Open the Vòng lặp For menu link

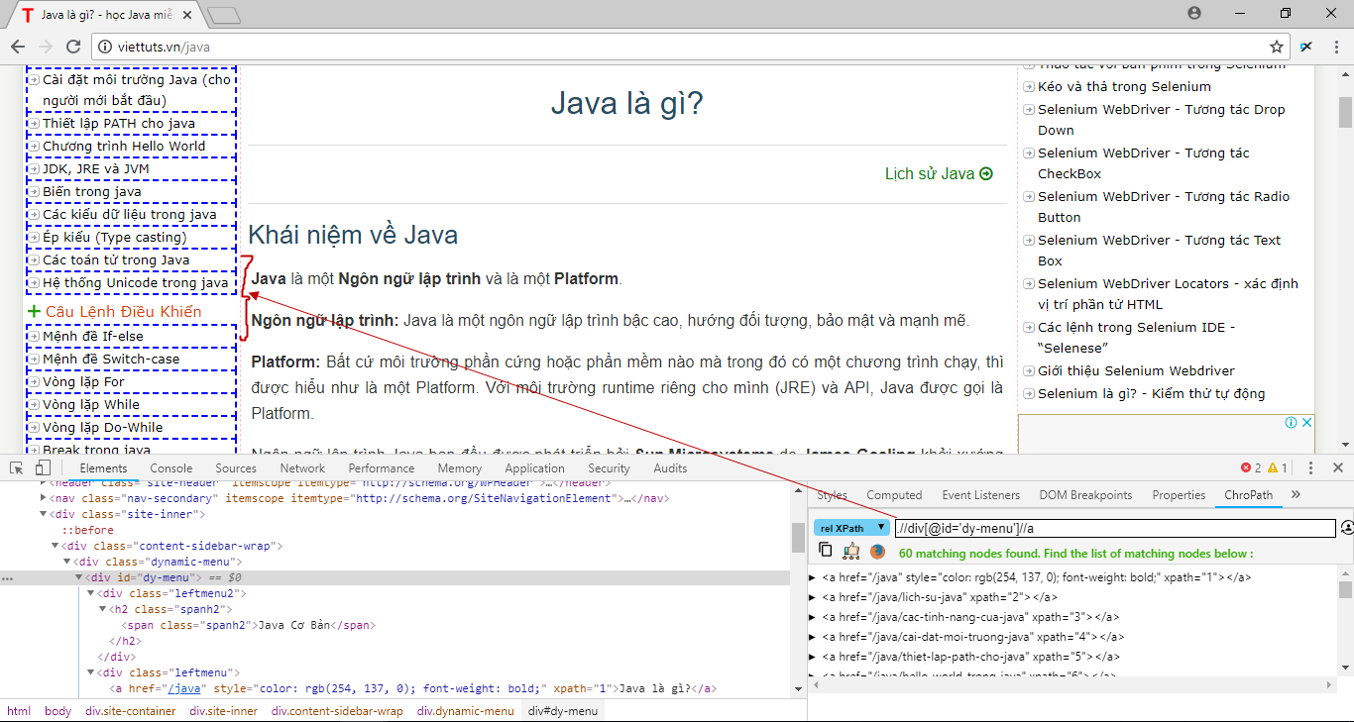point(83,382)
